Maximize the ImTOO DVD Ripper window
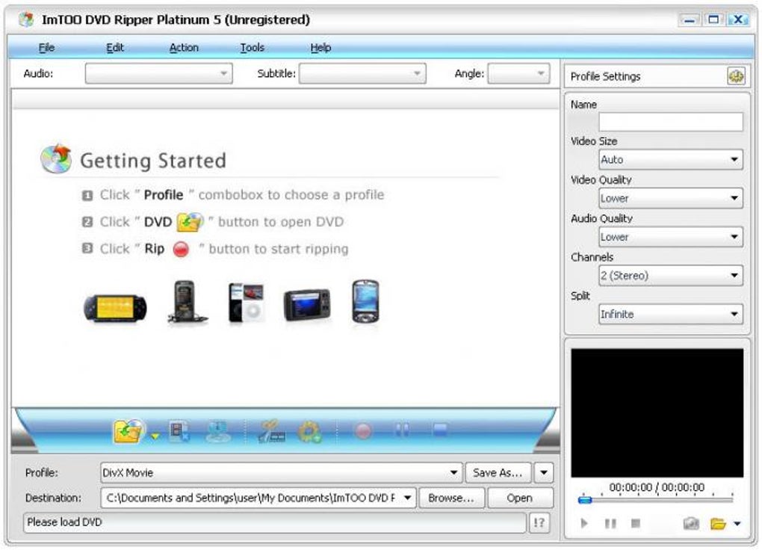 pos(713,20)
